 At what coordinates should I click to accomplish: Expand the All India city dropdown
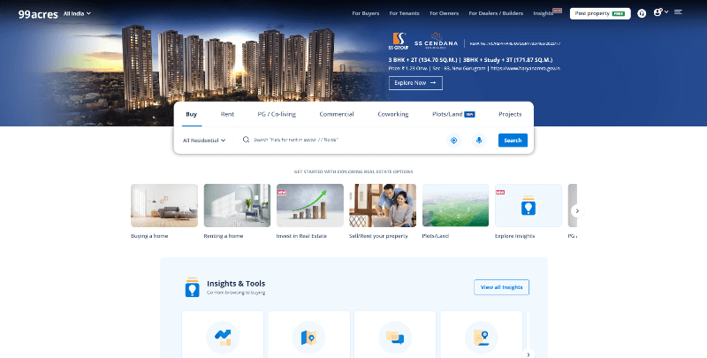(77, 13)
